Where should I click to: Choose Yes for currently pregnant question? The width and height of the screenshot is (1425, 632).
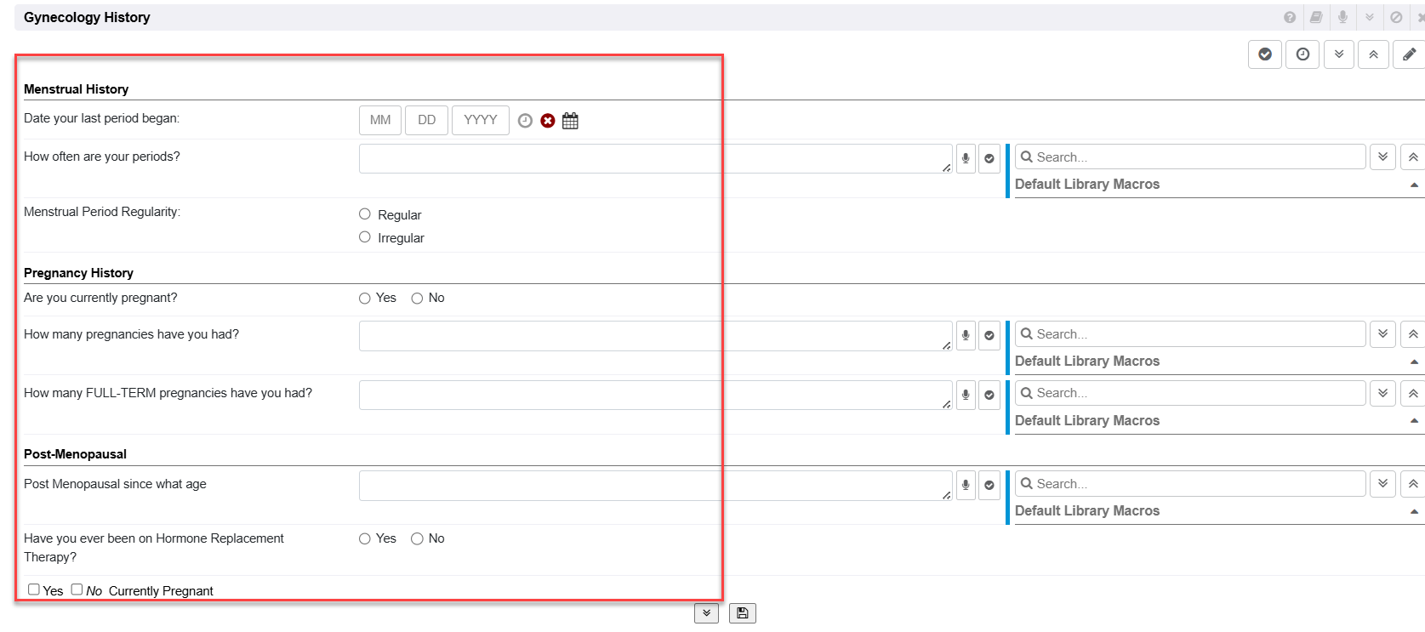[365, 299]
